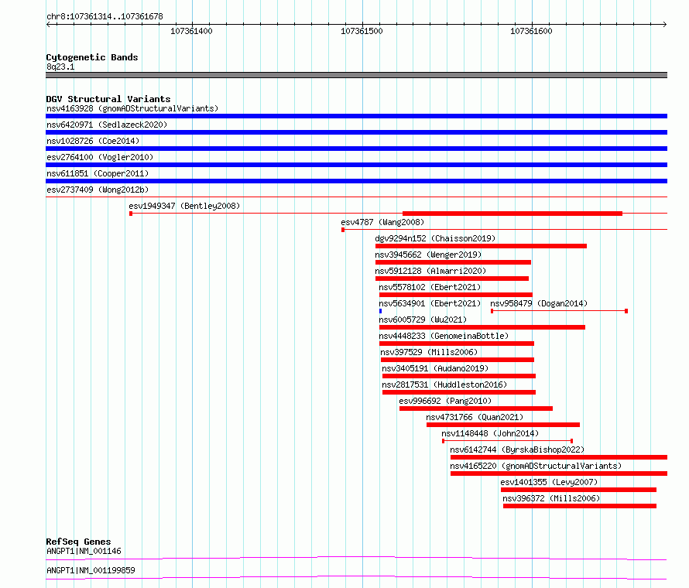Open nsv397529 Mills2006 variant label
Screen dimensions: 689x588
pyautogui.click(x=429, y=352)
